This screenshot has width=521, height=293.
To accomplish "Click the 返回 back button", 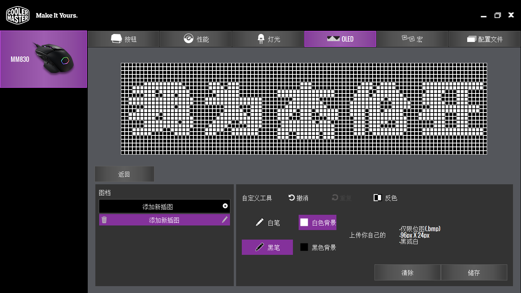I will (124, 174).
